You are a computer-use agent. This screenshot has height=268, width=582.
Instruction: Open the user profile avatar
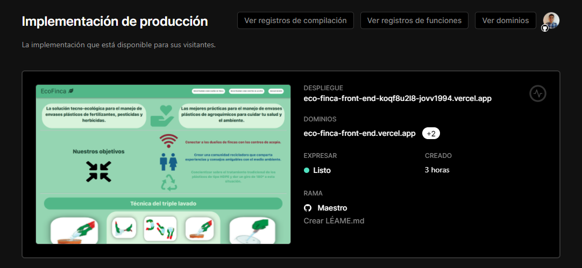tap(551, 21)
